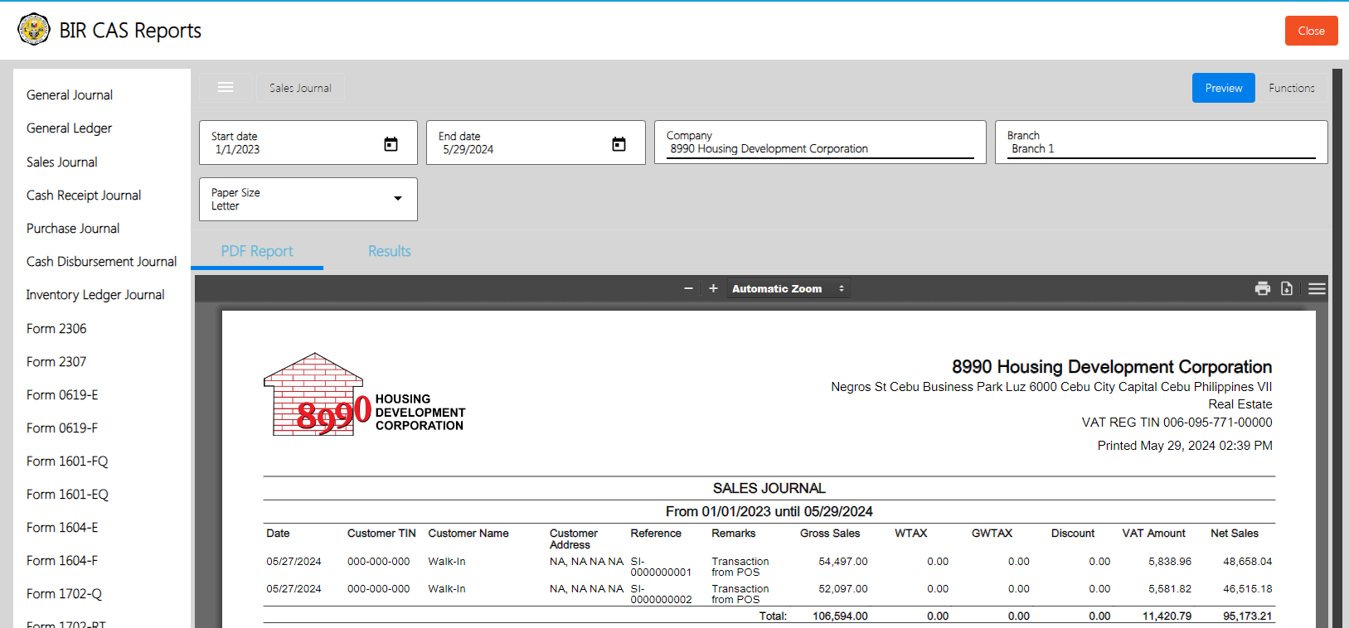Click the Net Sales column header
The height and width of the screenshot is (628, 1349).
pos(1235,534)
